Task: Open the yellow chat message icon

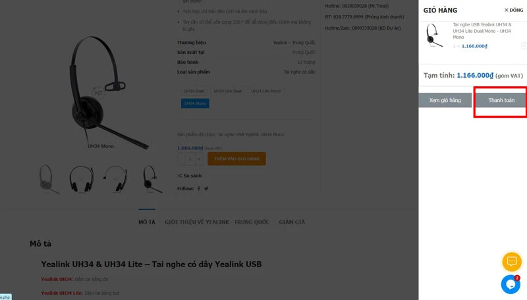Action: [512, 261]
